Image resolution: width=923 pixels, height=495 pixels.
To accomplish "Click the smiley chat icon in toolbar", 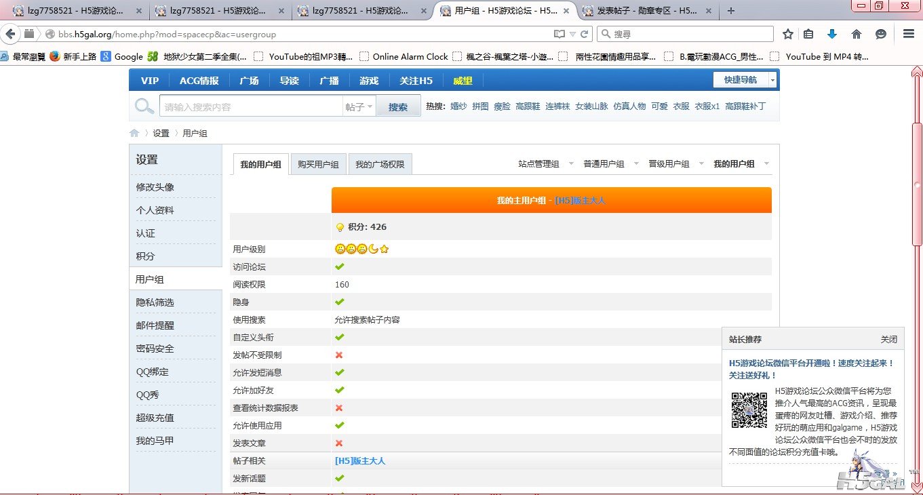I will [x=881, y=34].
